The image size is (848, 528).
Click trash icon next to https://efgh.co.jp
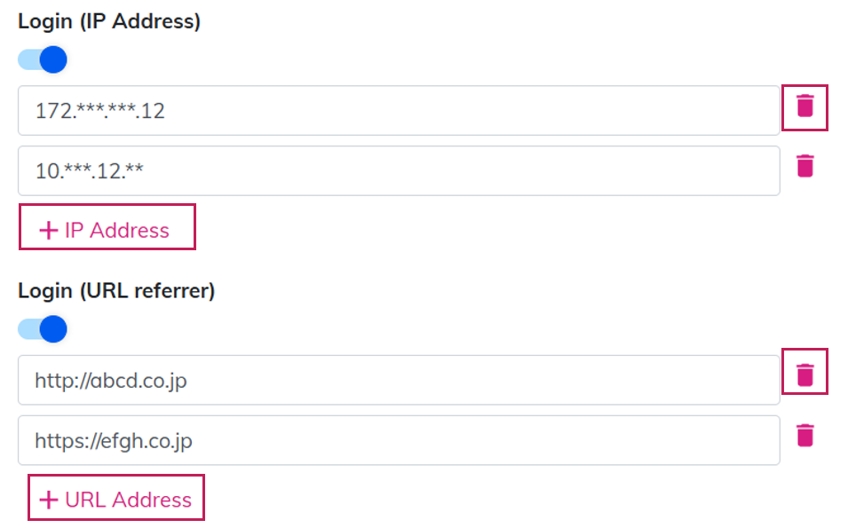pyautogui.click(x=804, y=435)
